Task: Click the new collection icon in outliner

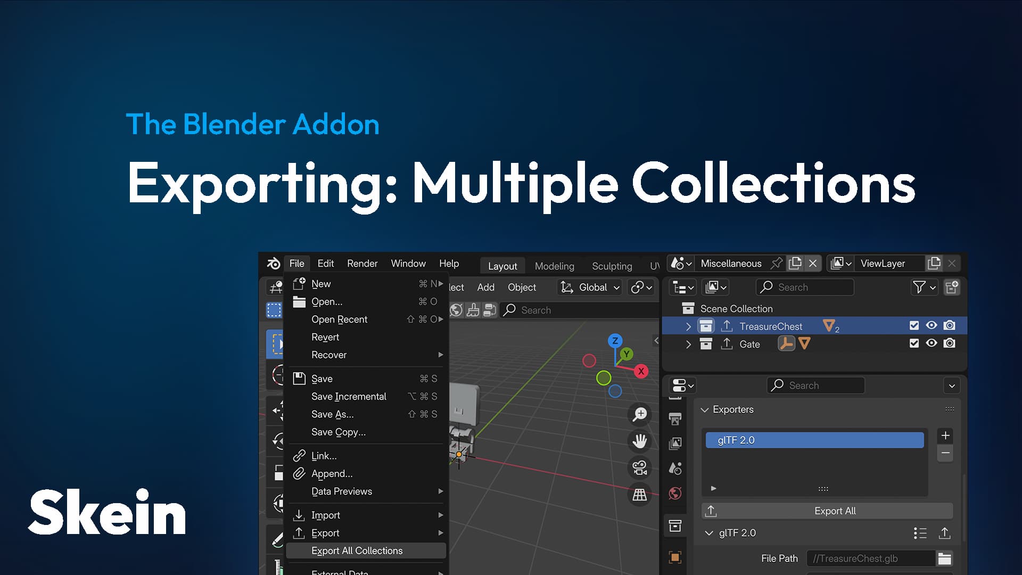Action: pos(952,287)
